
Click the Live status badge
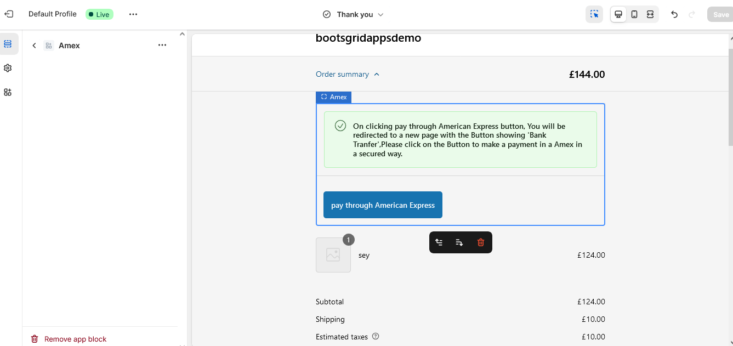point(99,14)
